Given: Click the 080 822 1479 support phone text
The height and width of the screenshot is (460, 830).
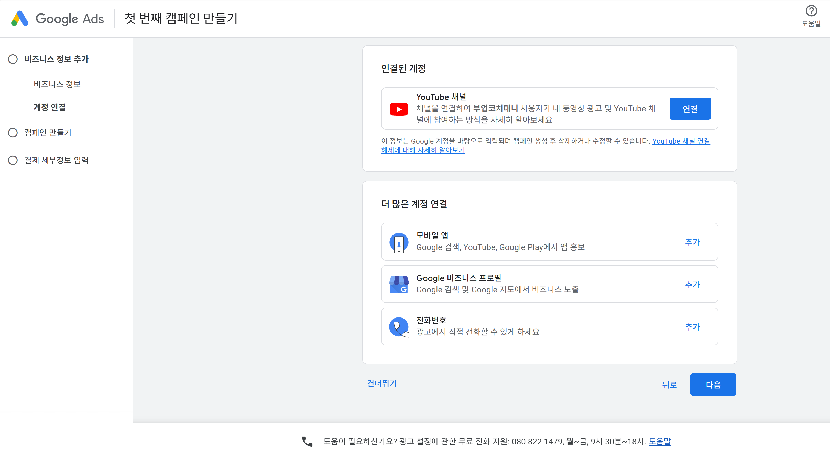Looking at the screenshot, I should pos(537,441).
